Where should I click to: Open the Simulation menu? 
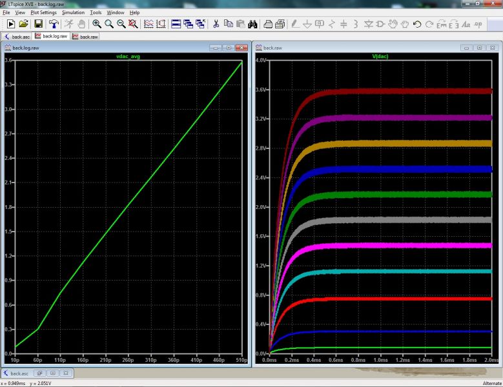(x=73, y=12)
